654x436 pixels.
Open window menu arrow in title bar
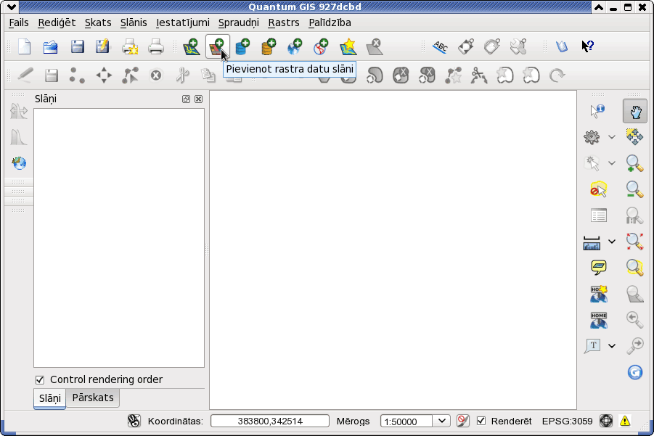click(12, 7)
